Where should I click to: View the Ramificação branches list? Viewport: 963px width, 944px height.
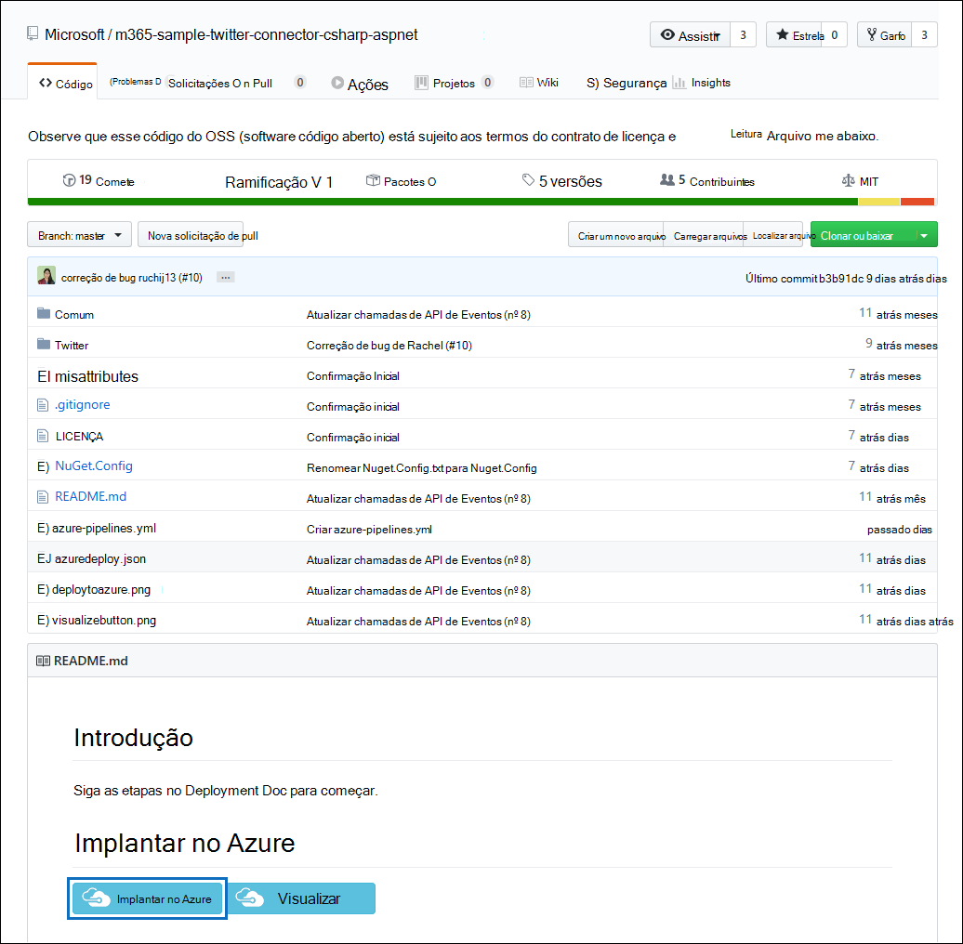click(279, 182)
